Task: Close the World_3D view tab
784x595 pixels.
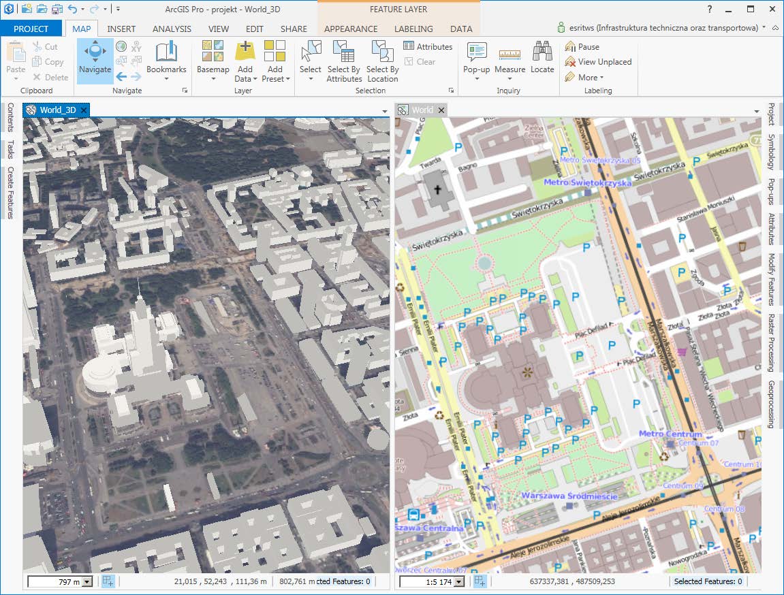Action: click(x=84, y=110)
